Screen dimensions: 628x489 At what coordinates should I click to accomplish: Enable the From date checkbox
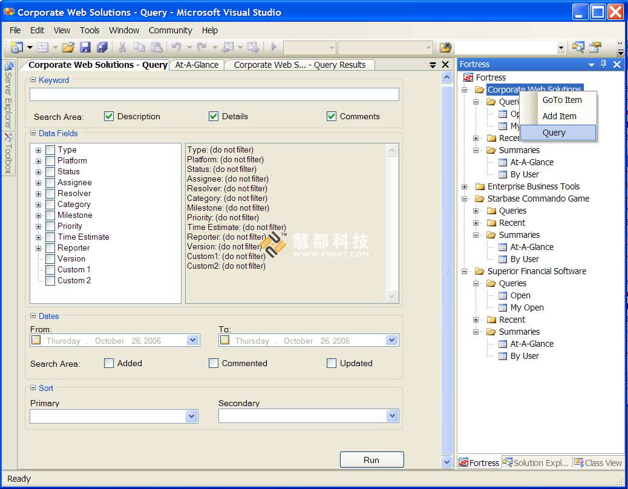36,340
